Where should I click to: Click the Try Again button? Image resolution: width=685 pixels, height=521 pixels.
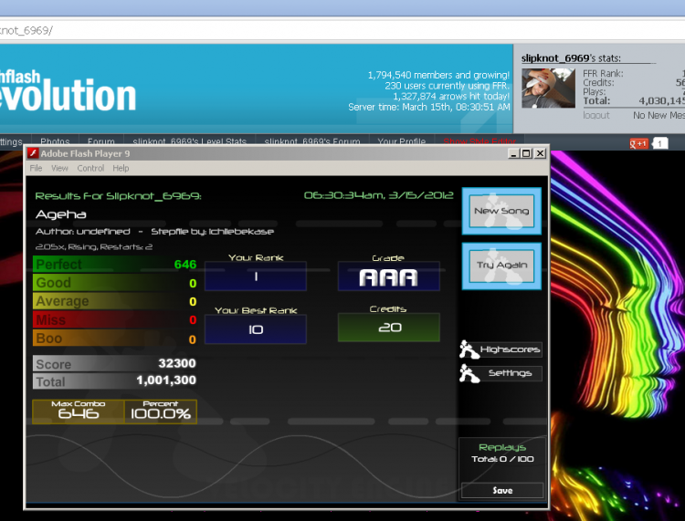[x=501, y=266]
